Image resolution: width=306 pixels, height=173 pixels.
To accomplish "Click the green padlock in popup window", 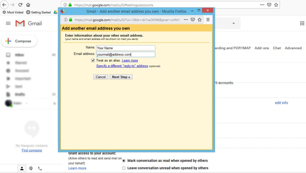I will (71, 19).
